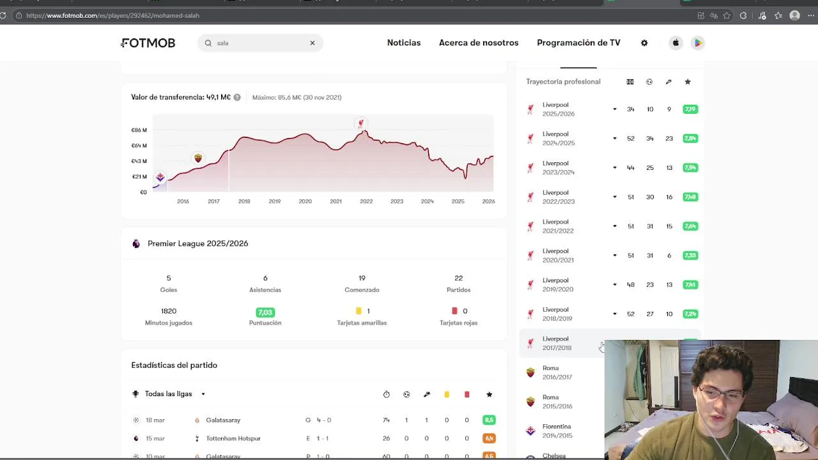The height and width of the screenshot is (460, 818).
Task: Open the browser favorites list icon
Action: tap(778, 15)
